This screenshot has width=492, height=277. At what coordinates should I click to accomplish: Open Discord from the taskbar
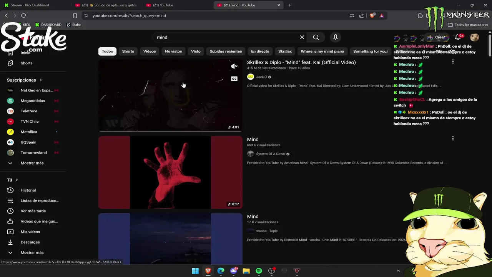233,271
